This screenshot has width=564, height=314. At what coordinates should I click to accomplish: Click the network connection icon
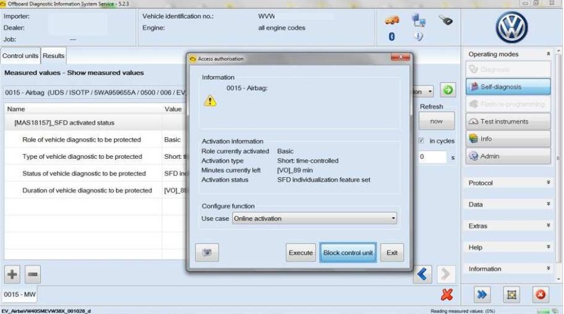pyautogui.click(x=419, y=21)
